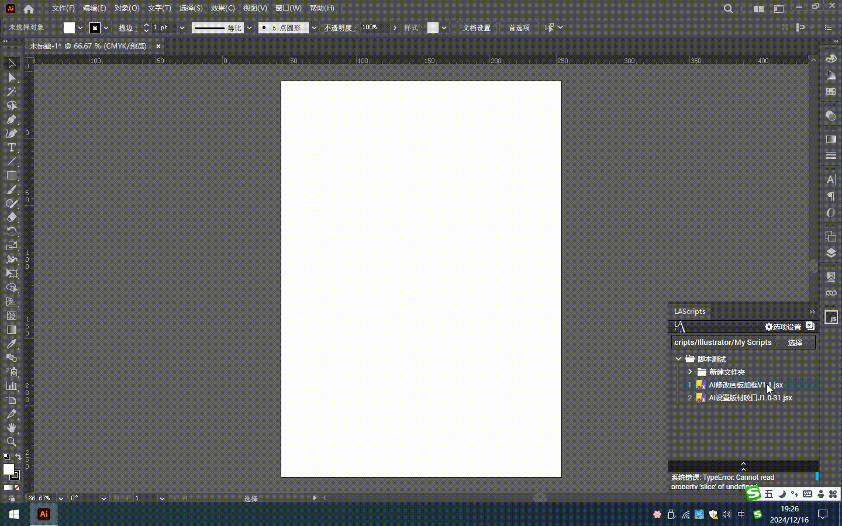Activate the Artboard tool
Image resolution: width=842 pixels, height=526 pixels.
click(x=11, y=400)
